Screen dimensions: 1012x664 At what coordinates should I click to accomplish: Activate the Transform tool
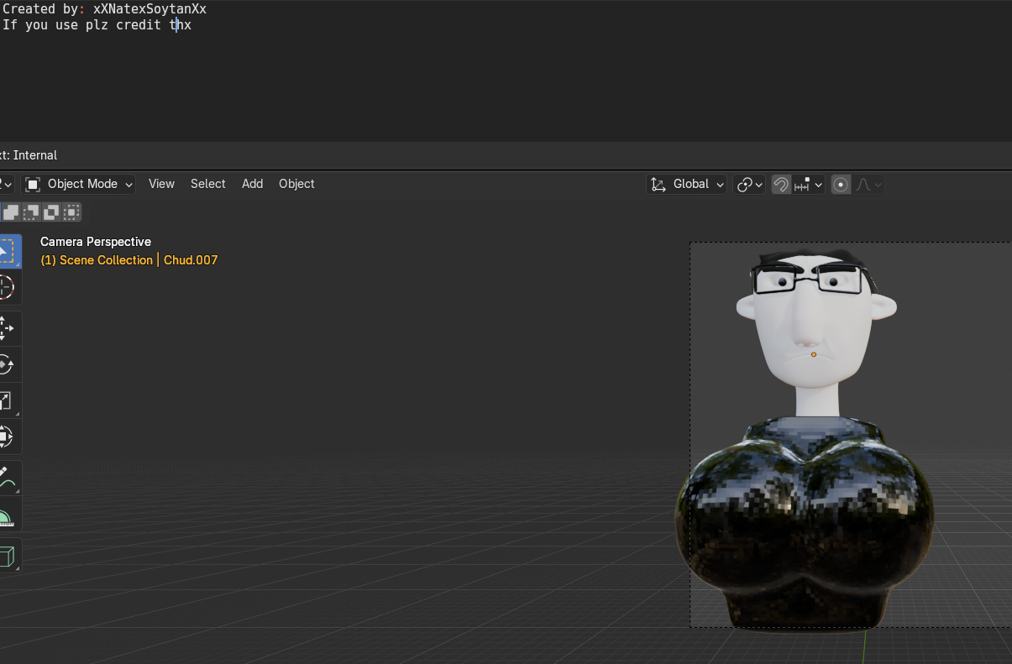(7, 437)
